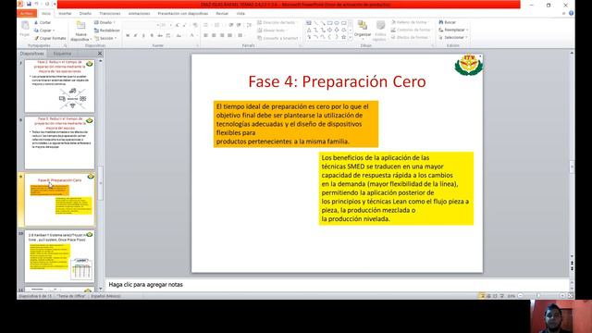Switch to Presentación con diapositivas tab

(183, 13)
